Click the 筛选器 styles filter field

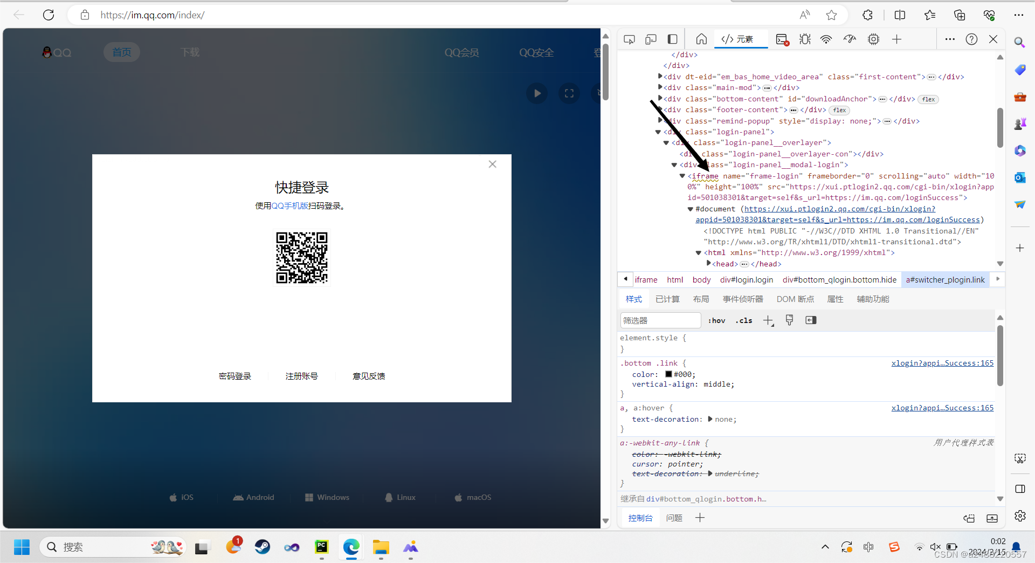point(660,320)
